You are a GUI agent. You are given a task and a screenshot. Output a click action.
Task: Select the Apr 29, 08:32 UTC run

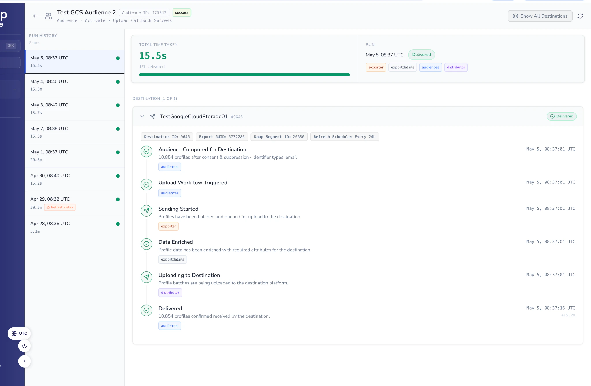[75, 203]
